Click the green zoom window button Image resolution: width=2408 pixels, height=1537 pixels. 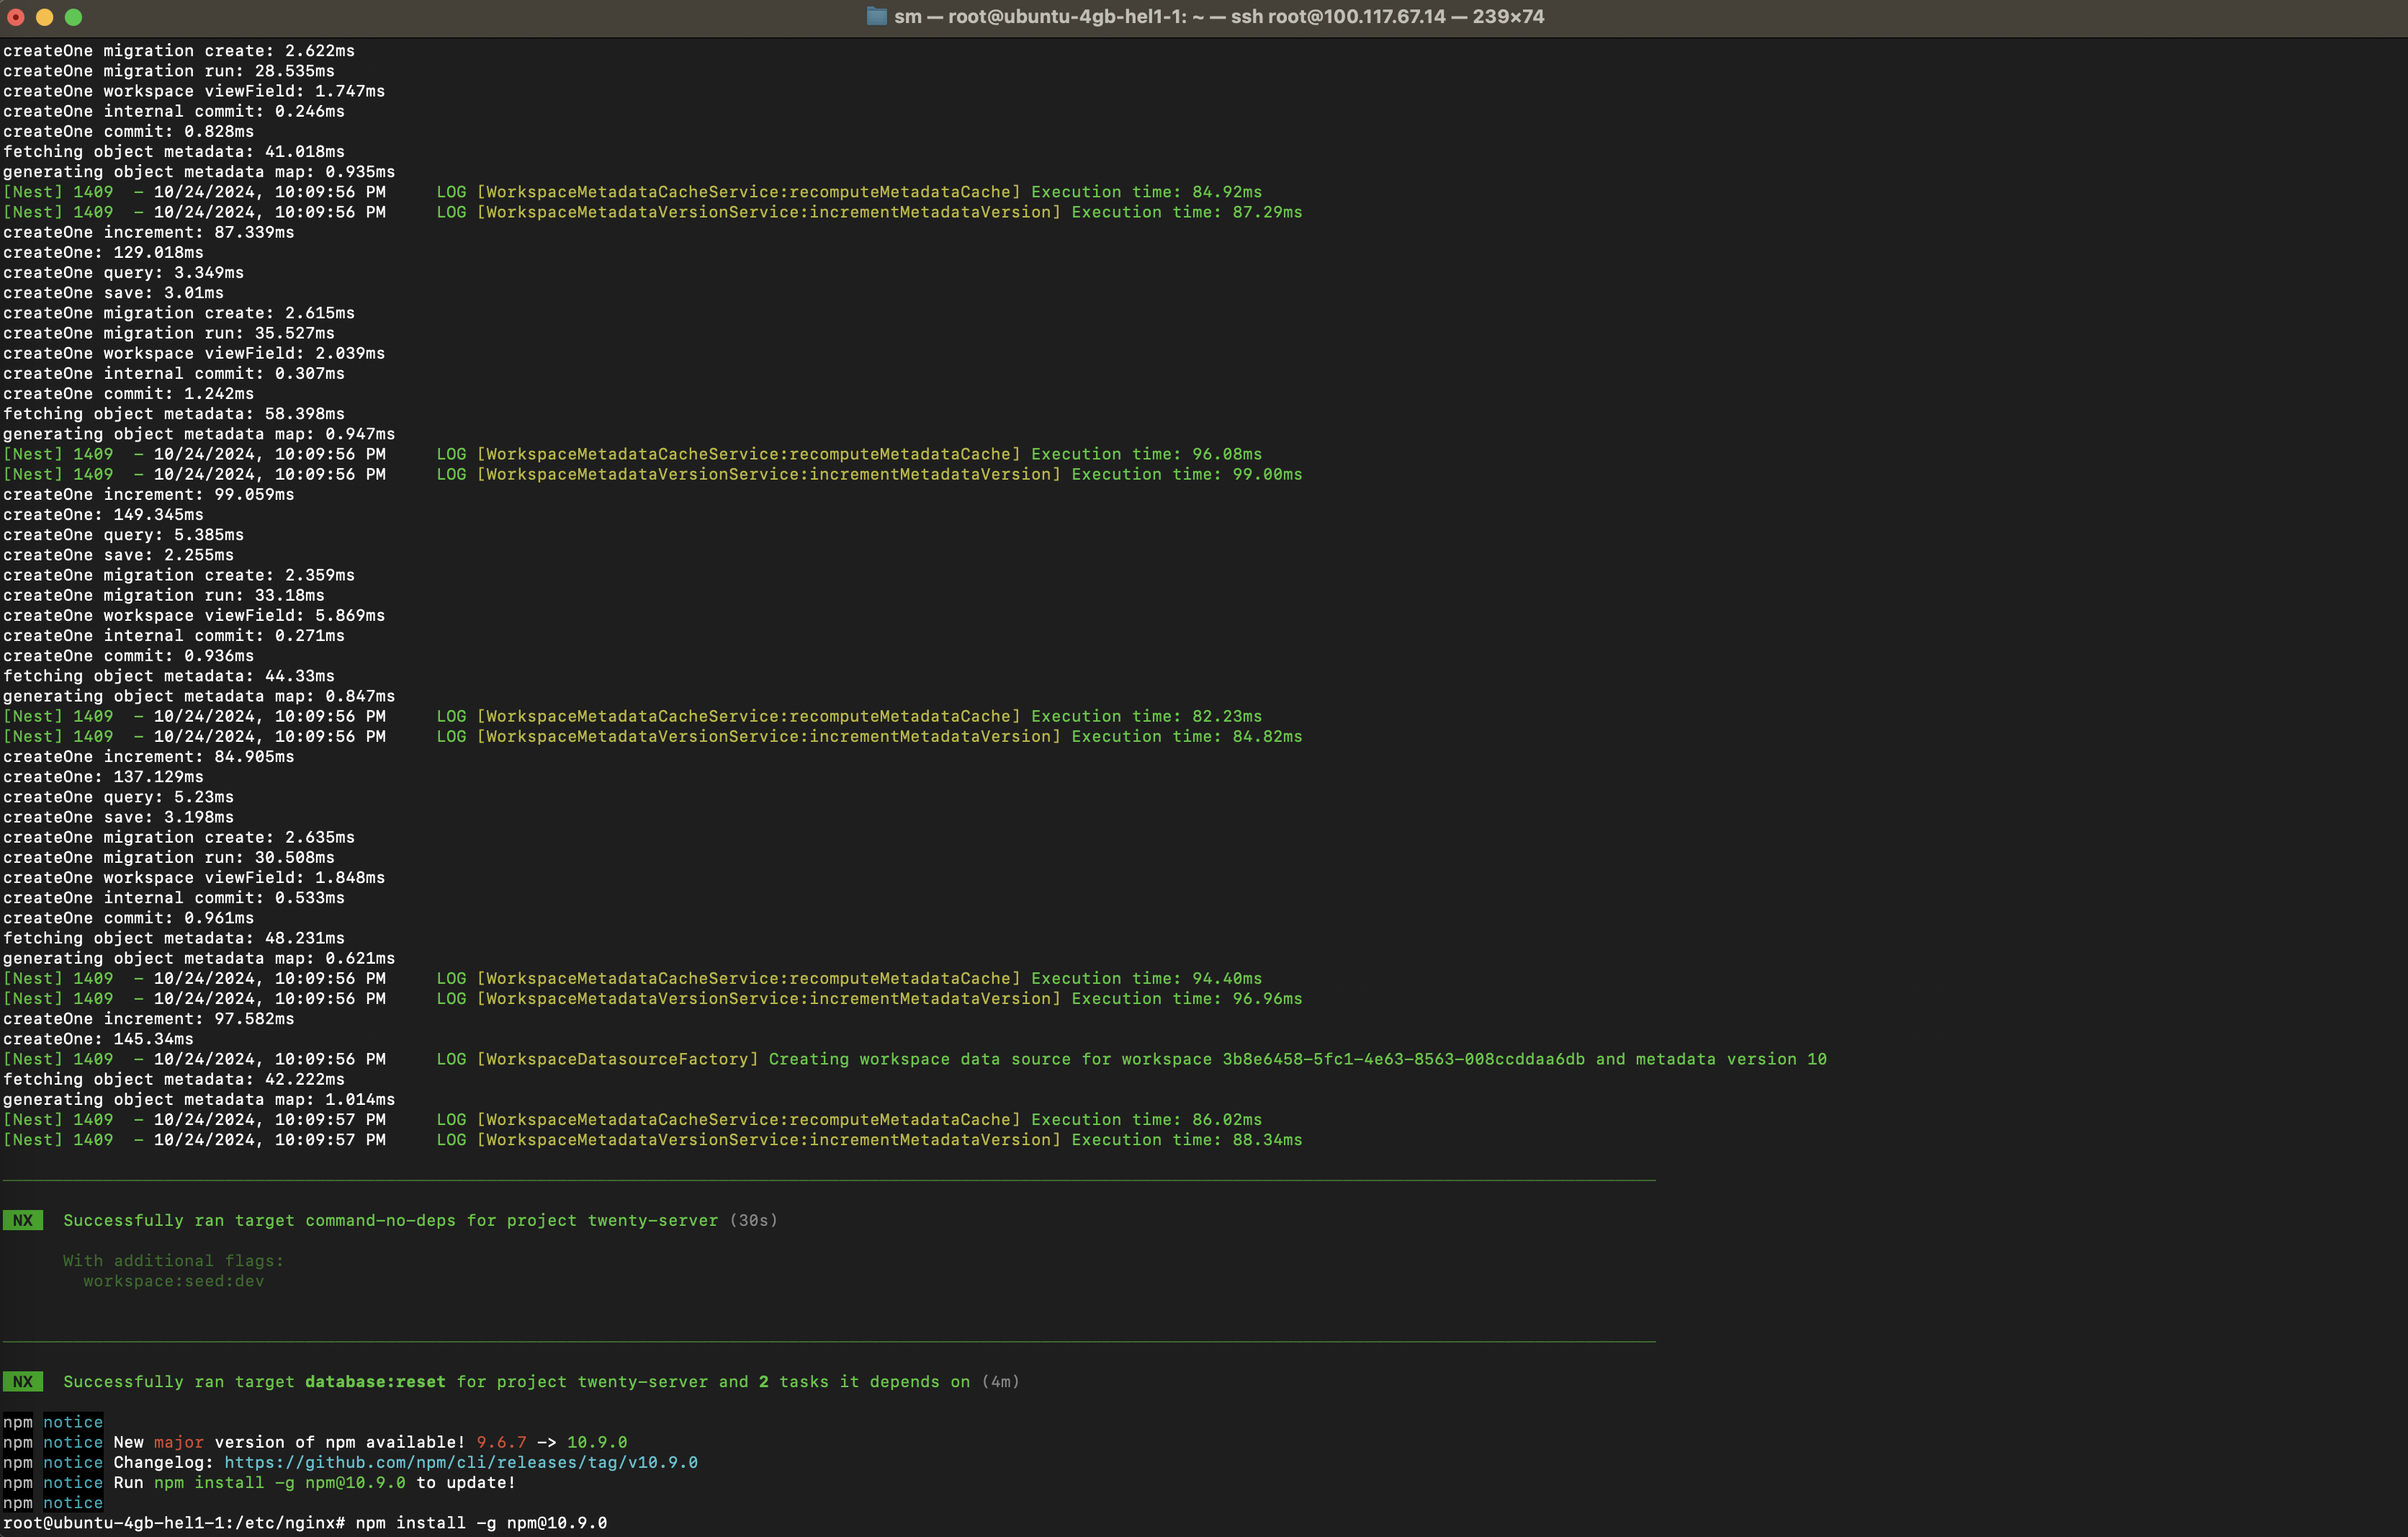pos(73,17)
